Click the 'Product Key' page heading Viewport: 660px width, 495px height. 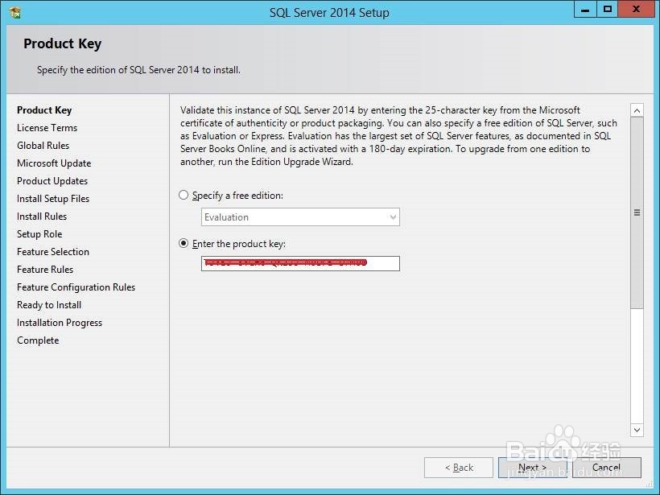click(62, 43)
